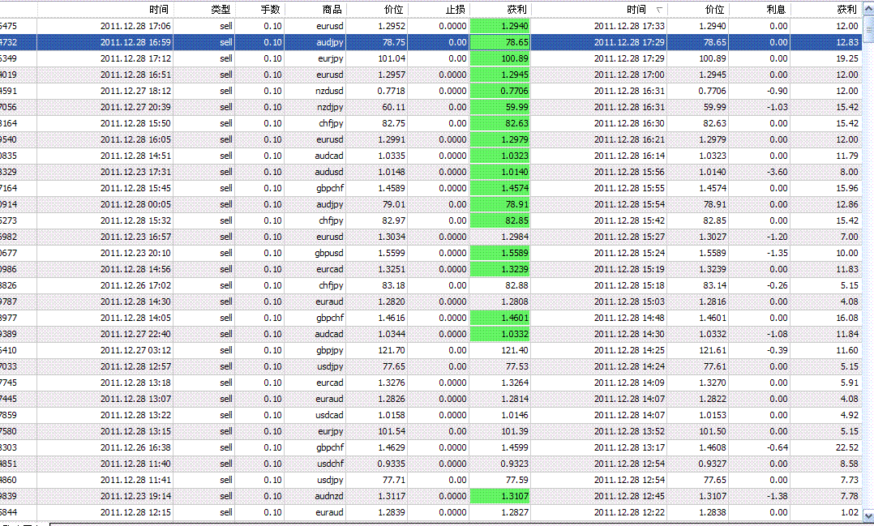Click the vertical scrollbar thumb
The image size is (874, 526).
[868, 29]
